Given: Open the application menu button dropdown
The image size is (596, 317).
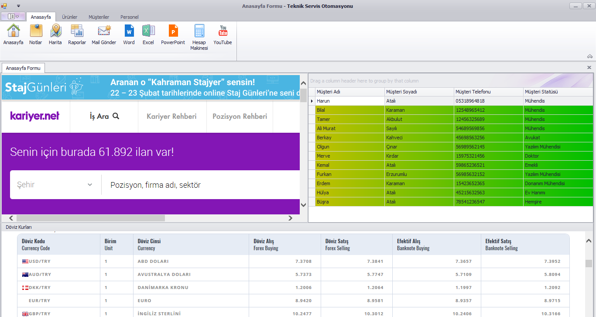Looking at the screenshot, I should tap(13, 17).
